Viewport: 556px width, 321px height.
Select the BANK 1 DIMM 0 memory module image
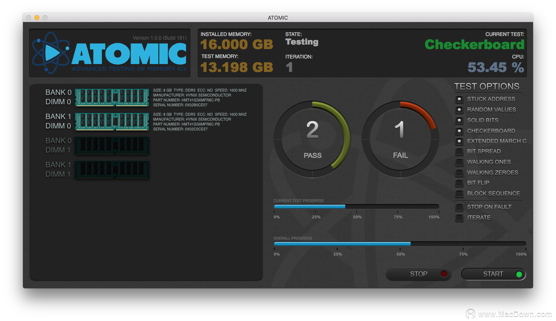(x=112, y=121)
